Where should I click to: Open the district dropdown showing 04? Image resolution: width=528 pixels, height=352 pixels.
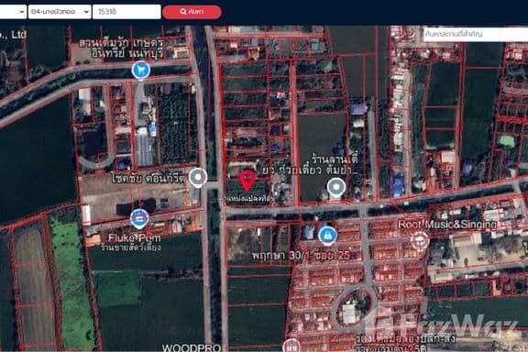[60, 12]
